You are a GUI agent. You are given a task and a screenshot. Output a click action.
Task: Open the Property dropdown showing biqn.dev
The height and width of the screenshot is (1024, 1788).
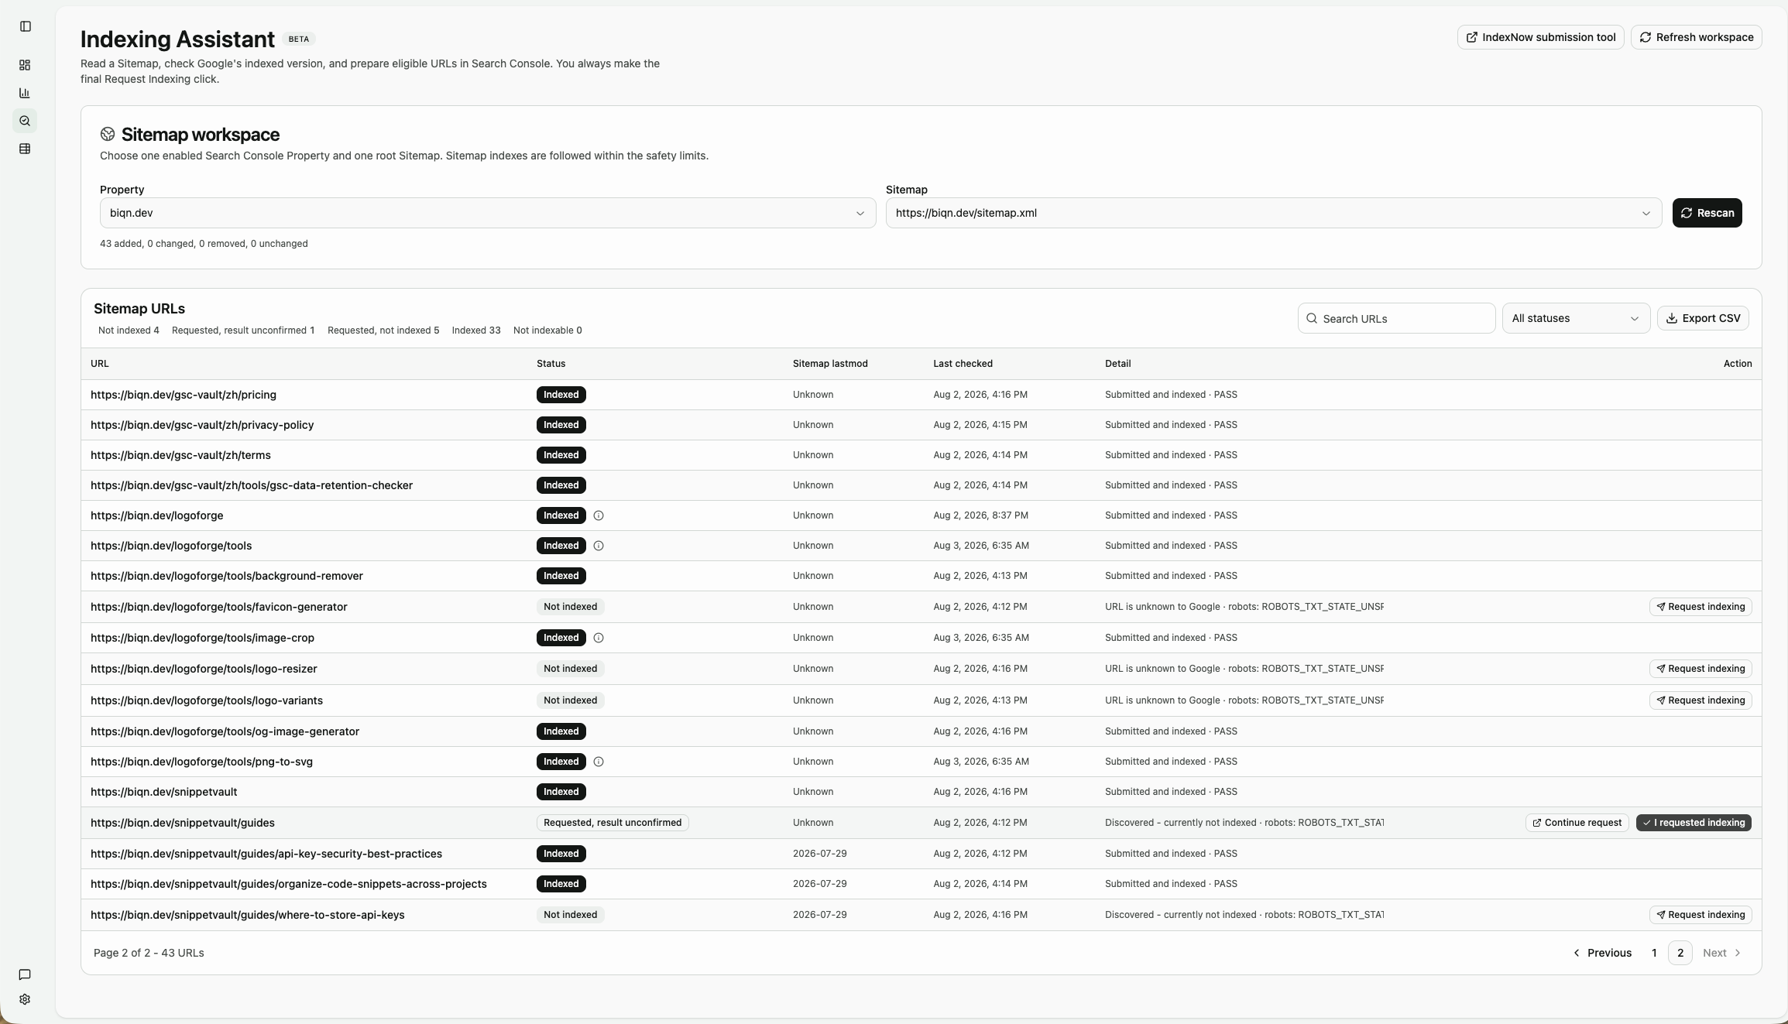tap(488, 213)
